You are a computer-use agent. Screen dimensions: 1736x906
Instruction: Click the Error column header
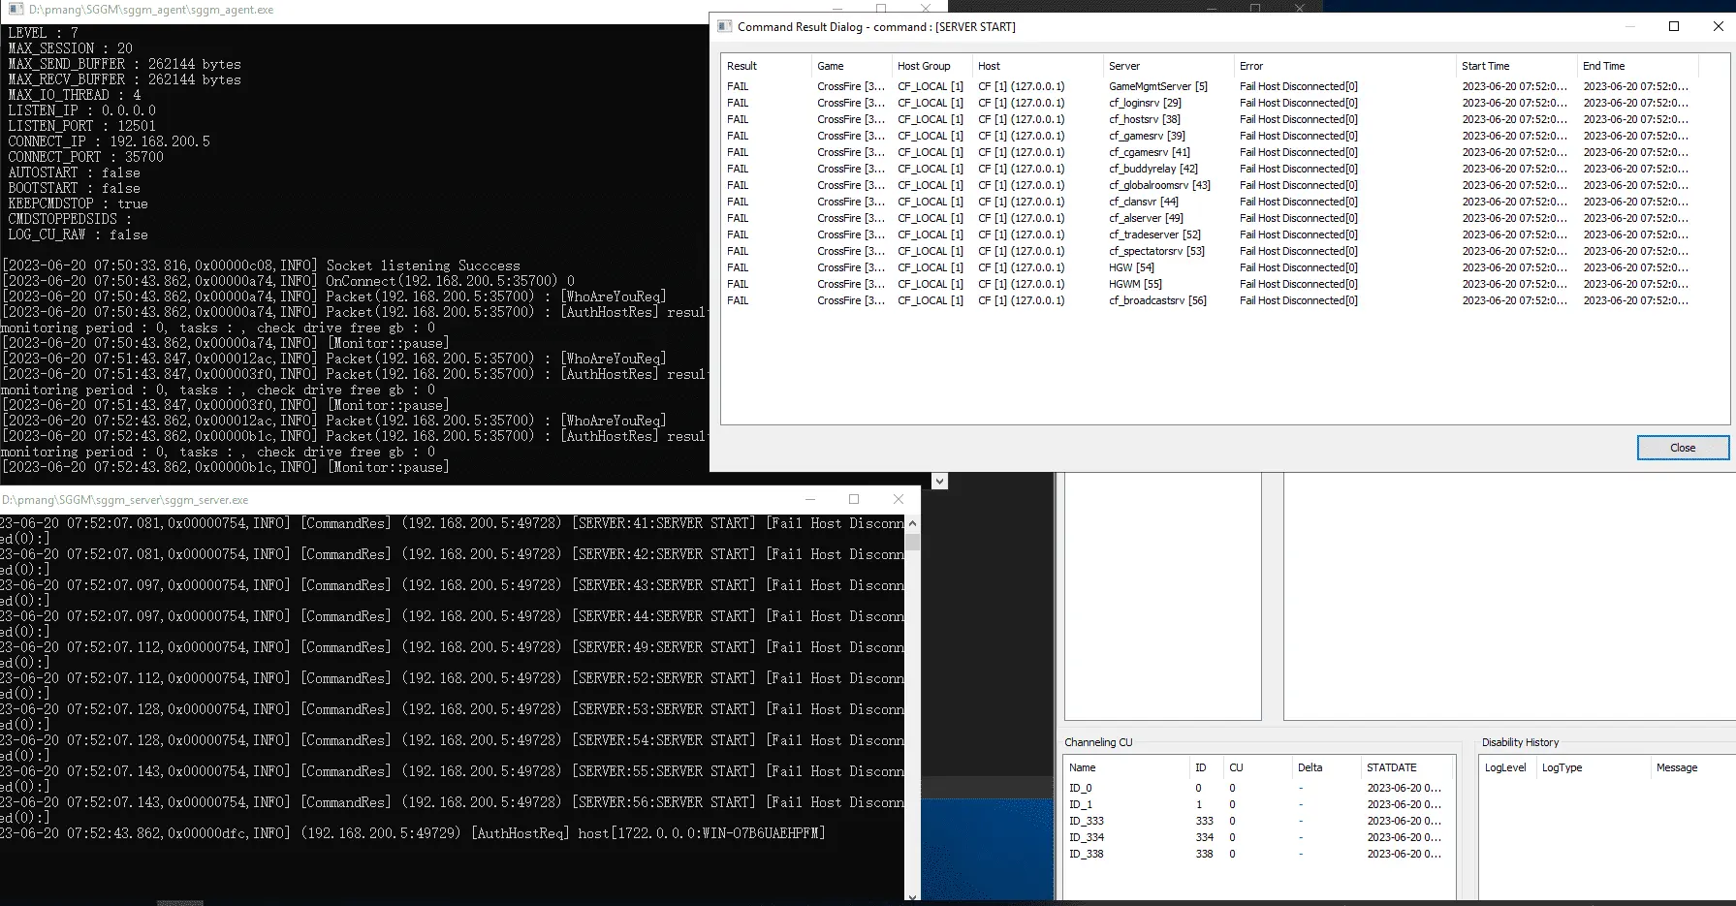[1344, 66]
